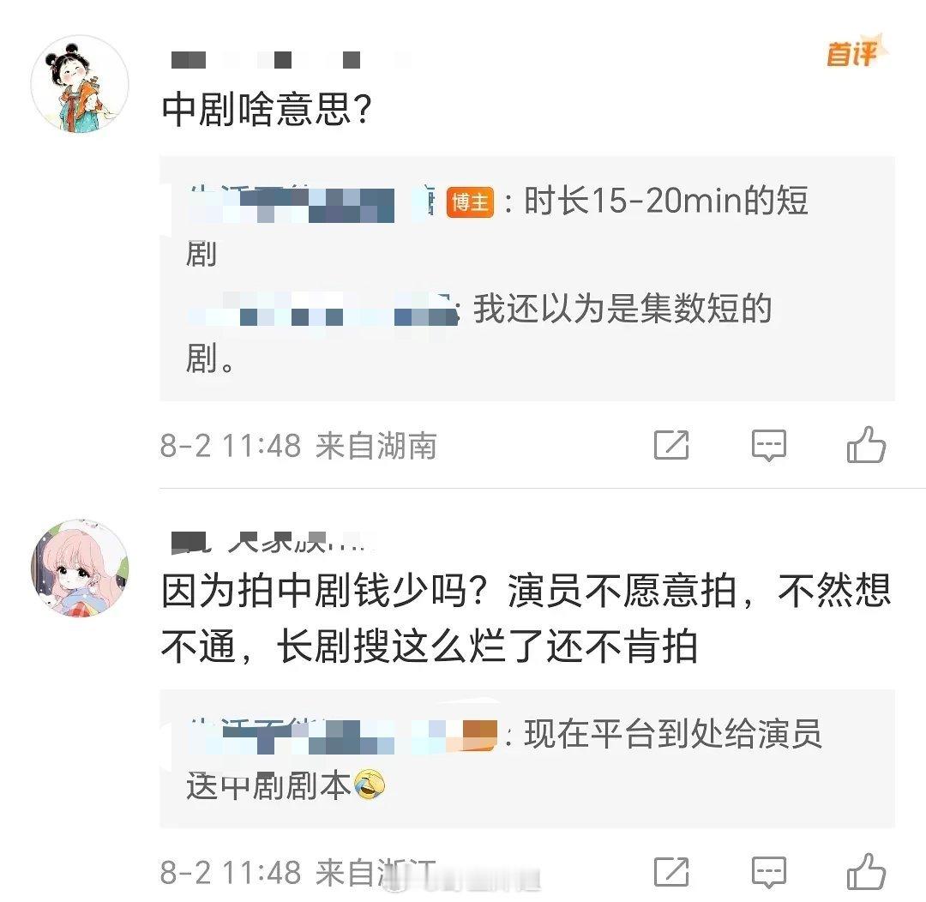The height and width of the screenshot is (902, 926).
Task: Reply to the second comment via bubble icon
Action: click(768, 873)
